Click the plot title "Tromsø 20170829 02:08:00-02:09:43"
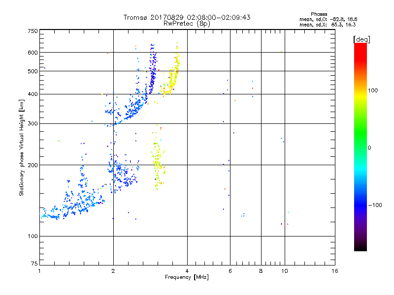 (187, 17)
